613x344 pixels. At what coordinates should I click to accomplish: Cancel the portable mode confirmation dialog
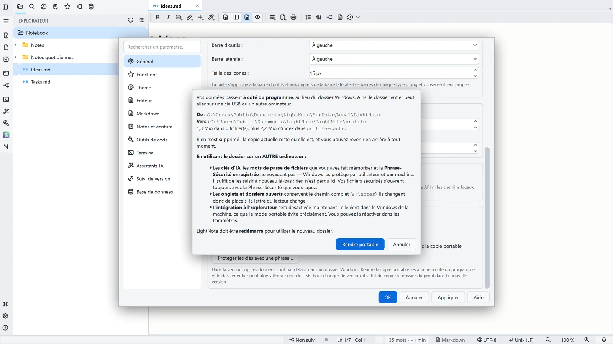point(402,245)
